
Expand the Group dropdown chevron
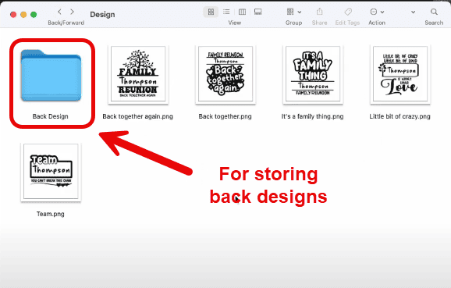pos(300,12)
